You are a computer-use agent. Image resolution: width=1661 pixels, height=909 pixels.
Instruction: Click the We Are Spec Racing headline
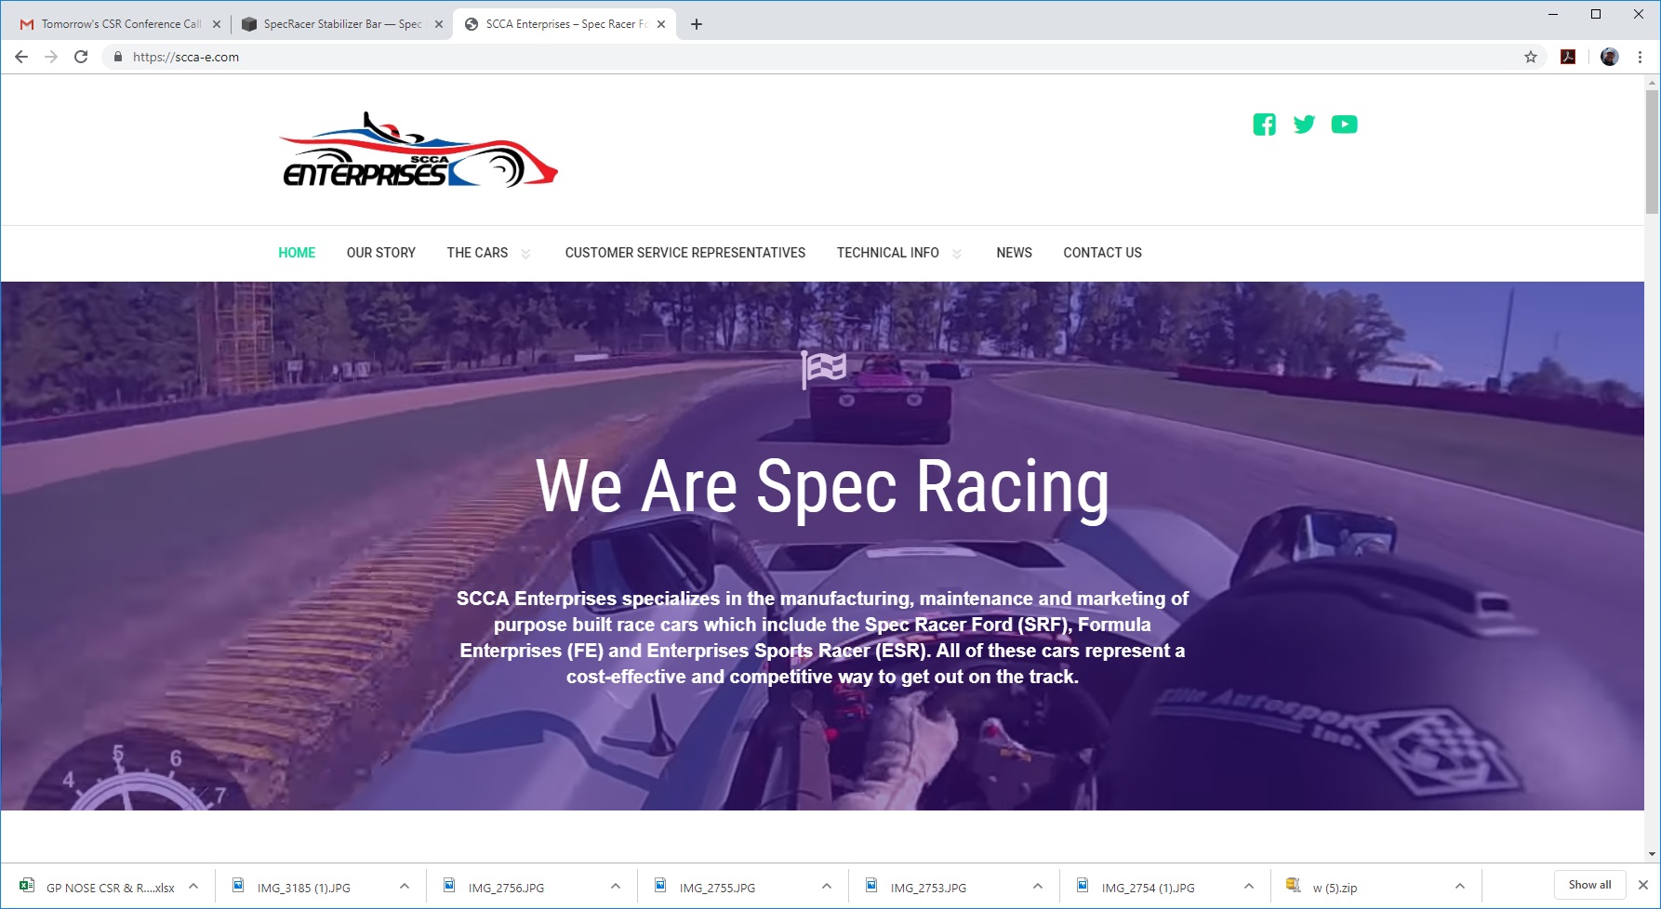click(823, 486)
